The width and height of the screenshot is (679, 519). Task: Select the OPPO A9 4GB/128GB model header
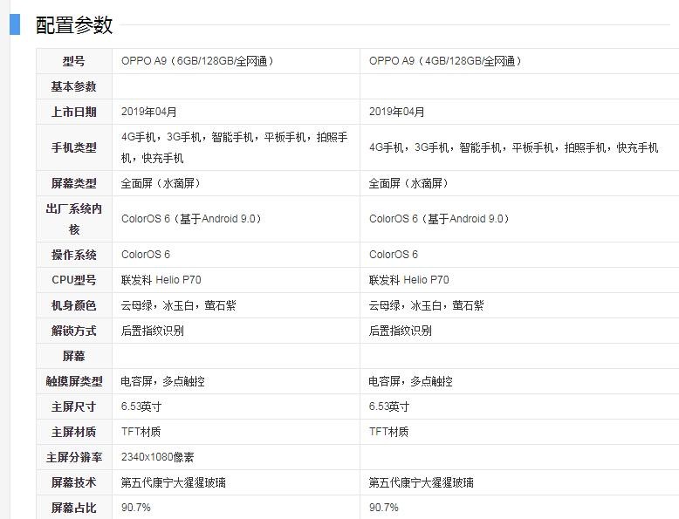pos(446,61)
